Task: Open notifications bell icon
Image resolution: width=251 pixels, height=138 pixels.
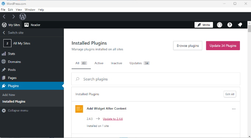Action: [240, 25]
